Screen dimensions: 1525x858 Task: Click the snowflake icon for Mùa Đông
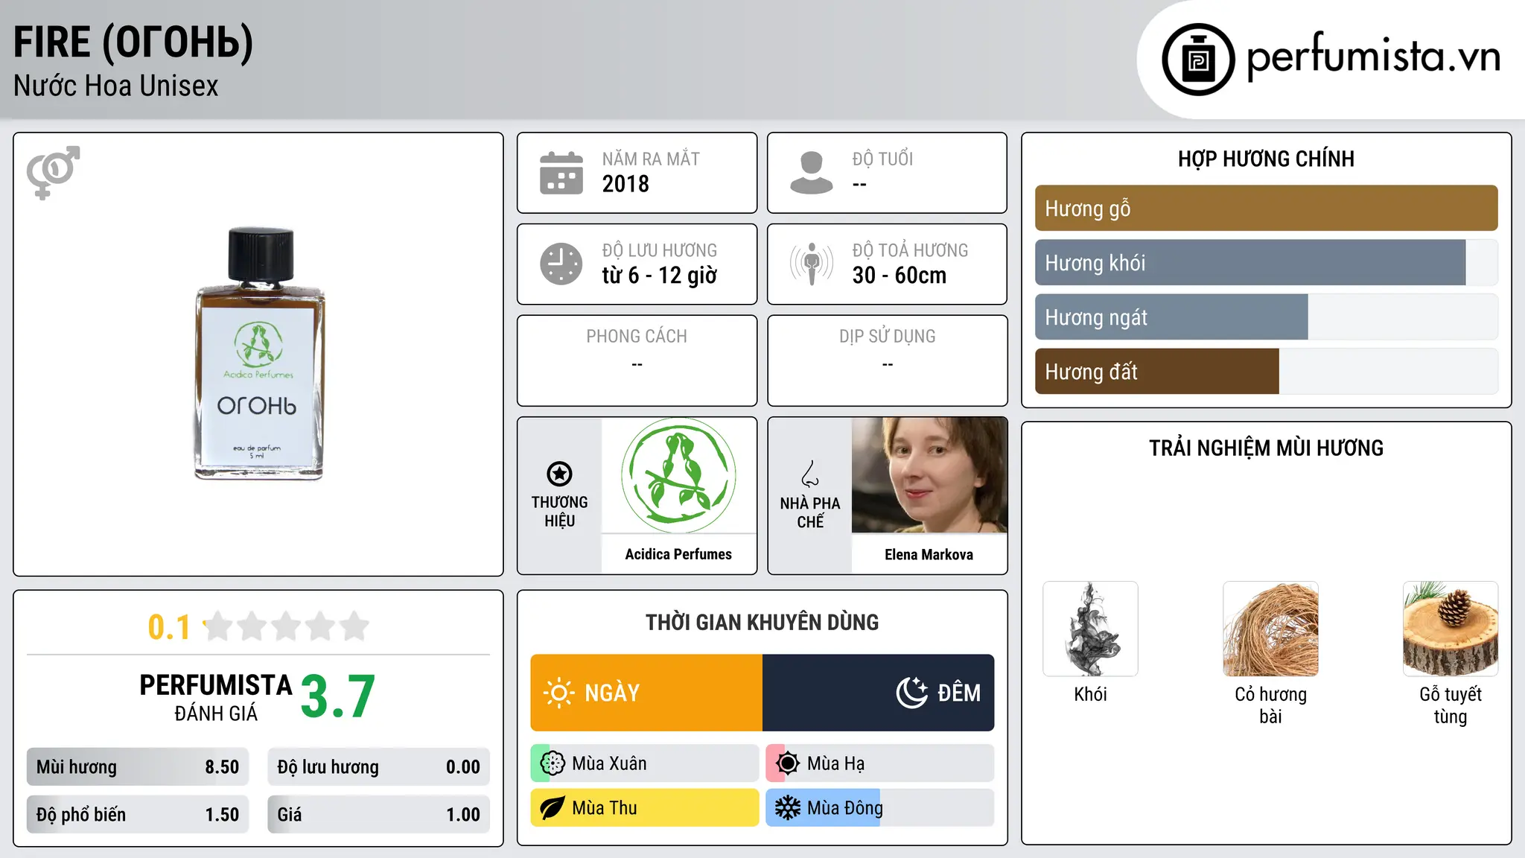pos(788,808)
